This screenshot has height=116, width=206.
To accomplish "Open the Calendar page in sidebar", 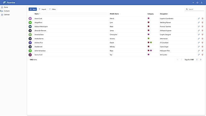I will click(5, 14).
